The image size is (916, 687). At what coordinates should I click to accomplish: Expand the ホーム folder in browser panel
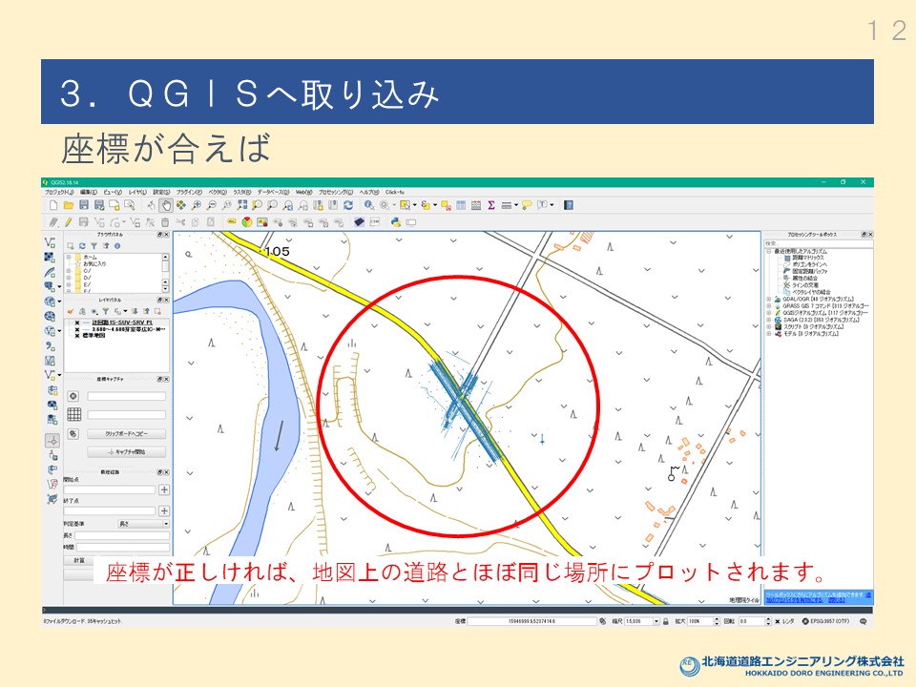(x=69, y=258)
